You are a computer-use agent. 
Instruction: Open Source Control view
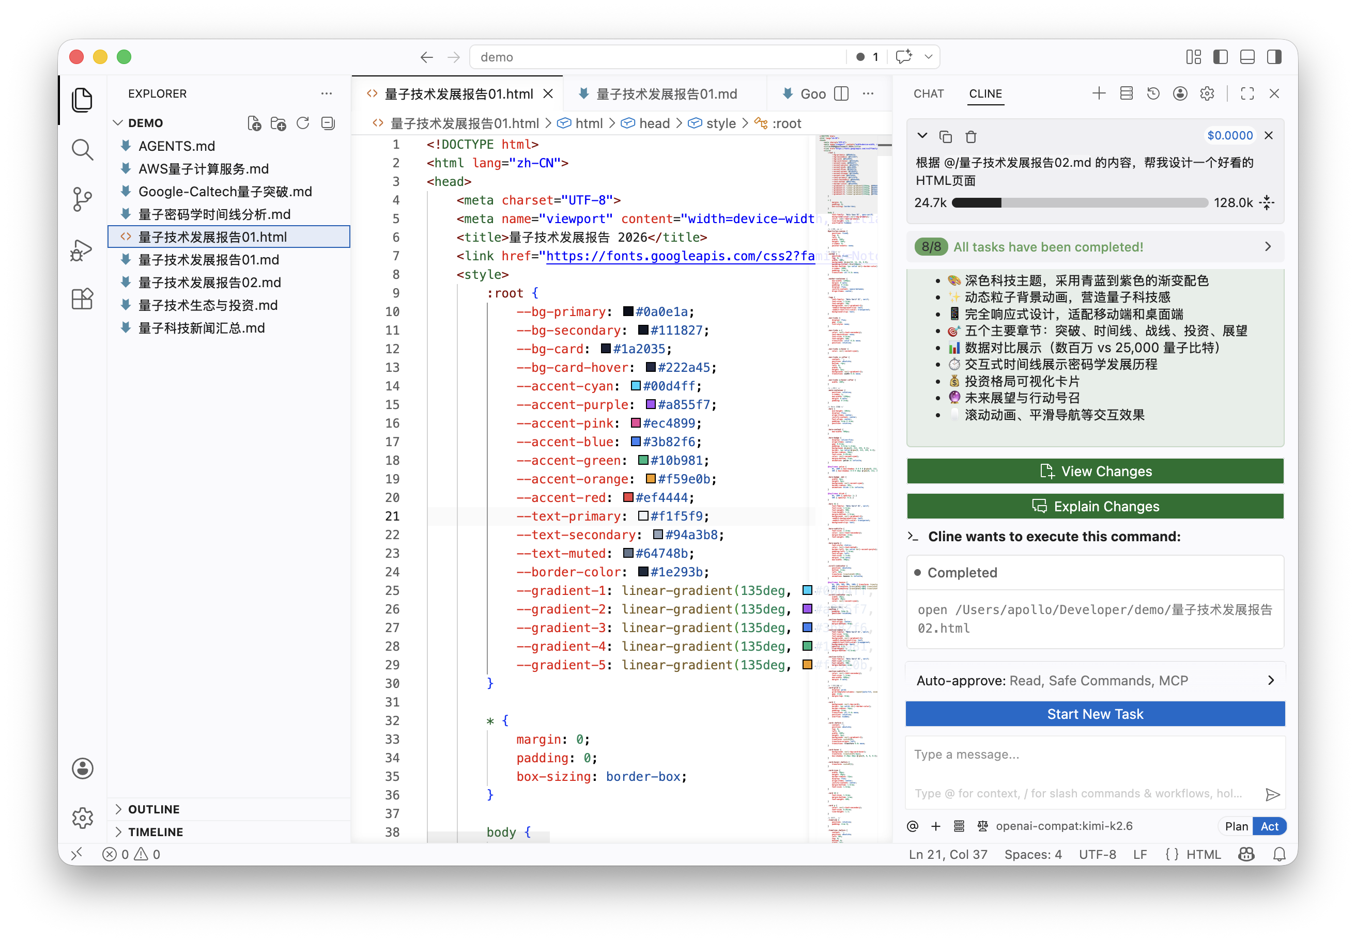tap(82, 199)
